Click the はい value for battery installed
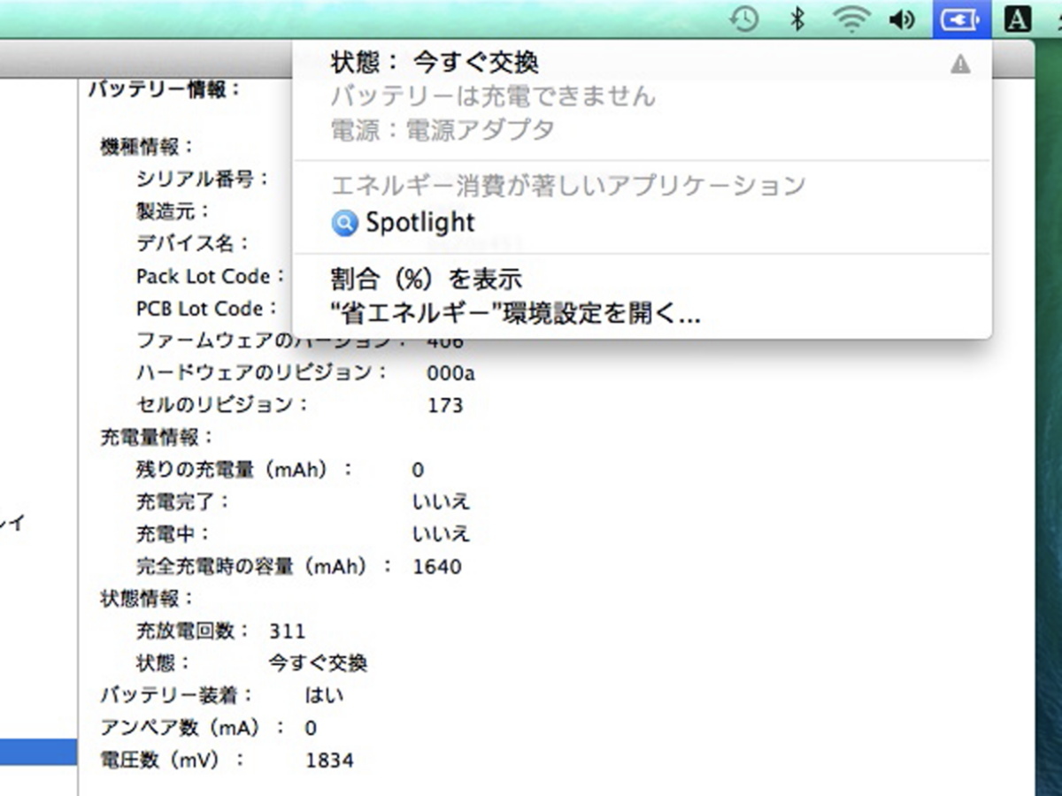Viewport: 1062px width, 796px height. pyautogui.click(x=324, y=695)
